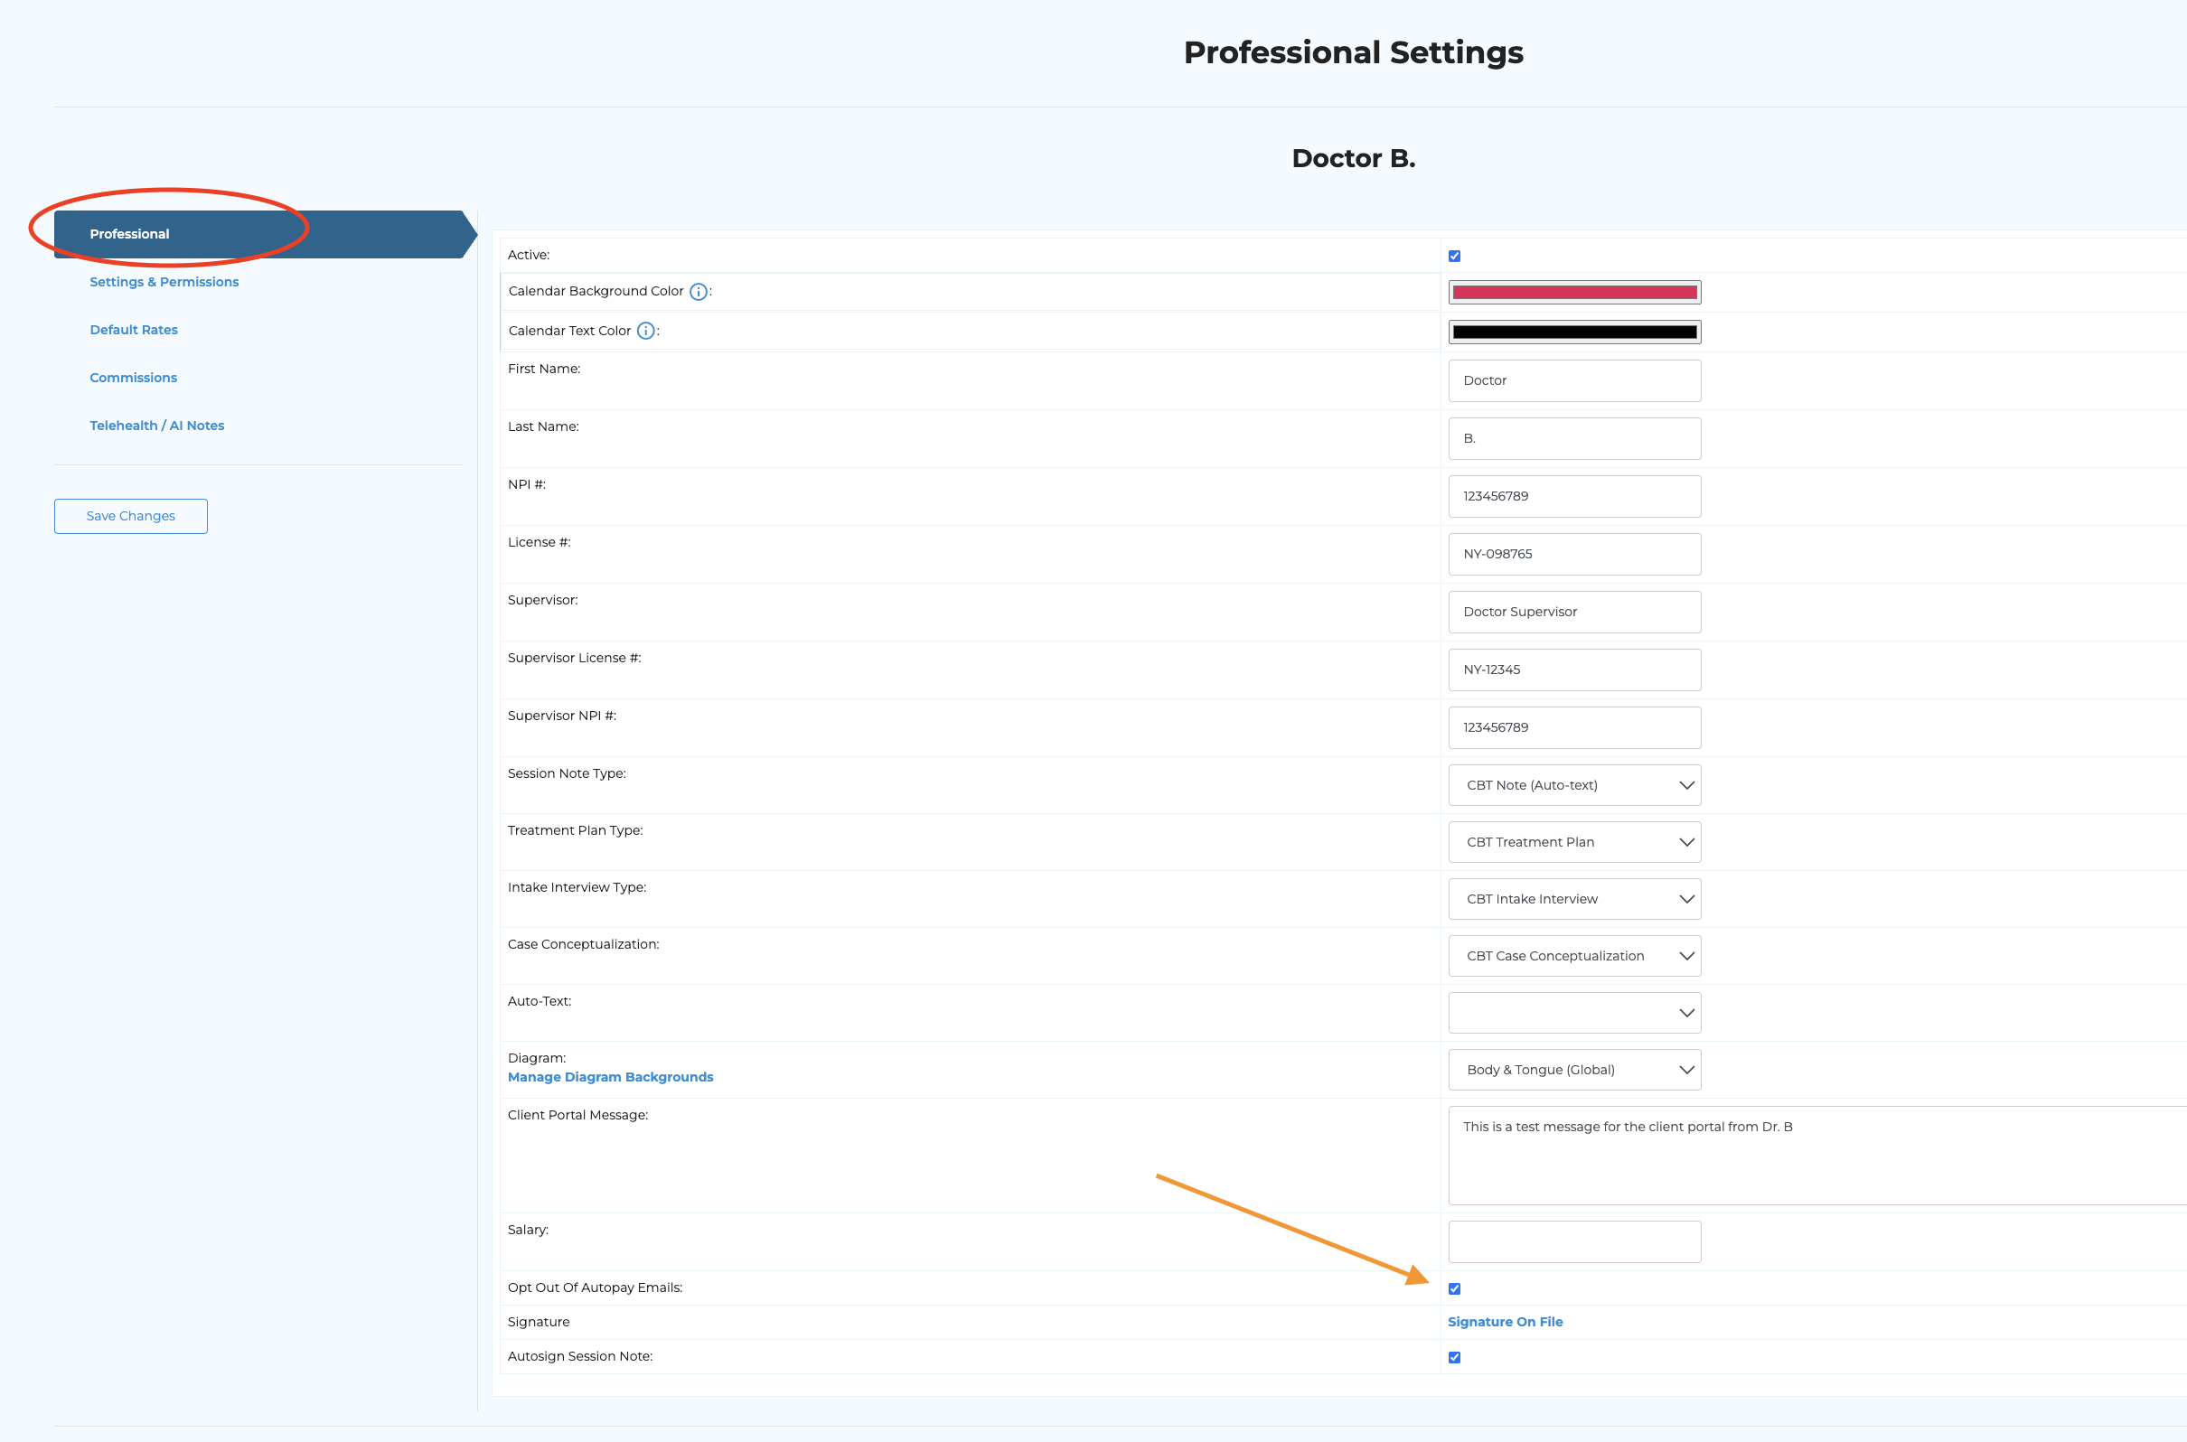Click info icon beside Calendar Text Color
This screenshot has width=2187, height=1442.
pyautogui.click(x=645, y=331)
